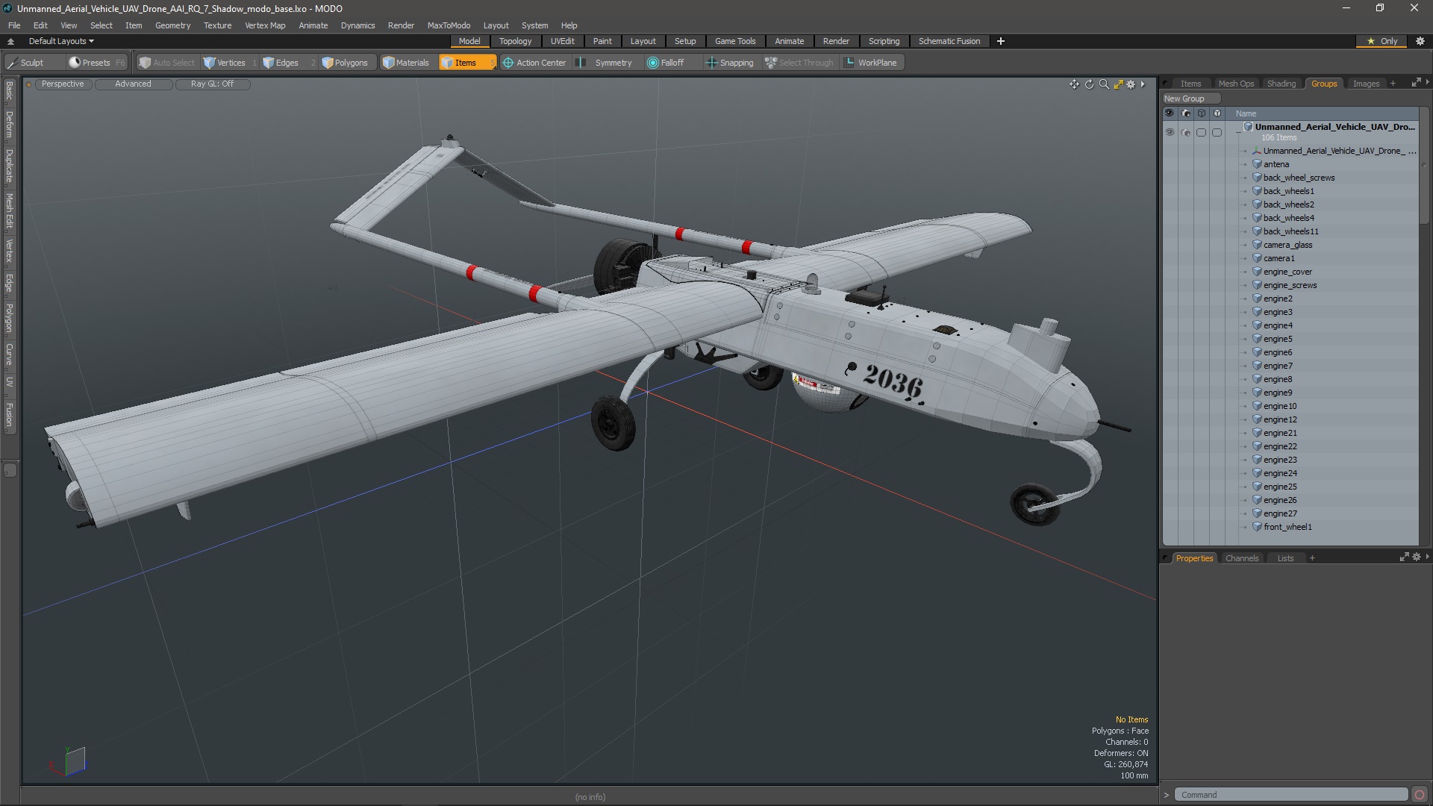The height and width of the screenshot is (806, 1433).
Task: Expand command history arrow left of Command
Action: coord(1167,795)
